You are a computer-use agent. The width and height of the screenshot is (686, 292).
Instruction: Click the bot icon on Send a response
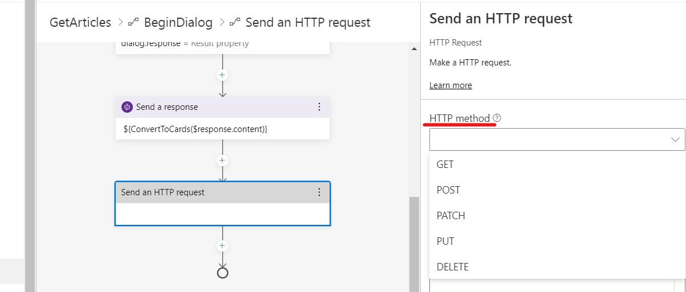[127, 107]
